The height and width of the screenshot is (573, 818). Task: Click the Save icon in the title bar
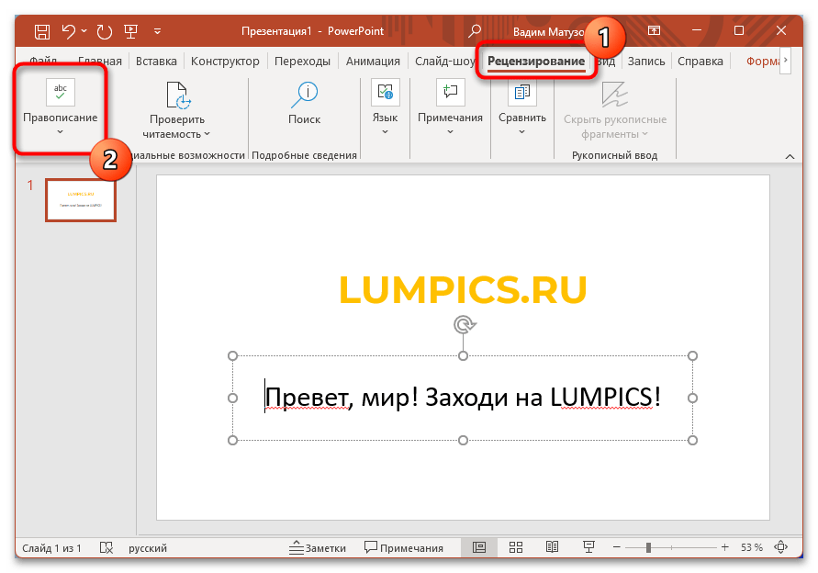pos(42,32)
